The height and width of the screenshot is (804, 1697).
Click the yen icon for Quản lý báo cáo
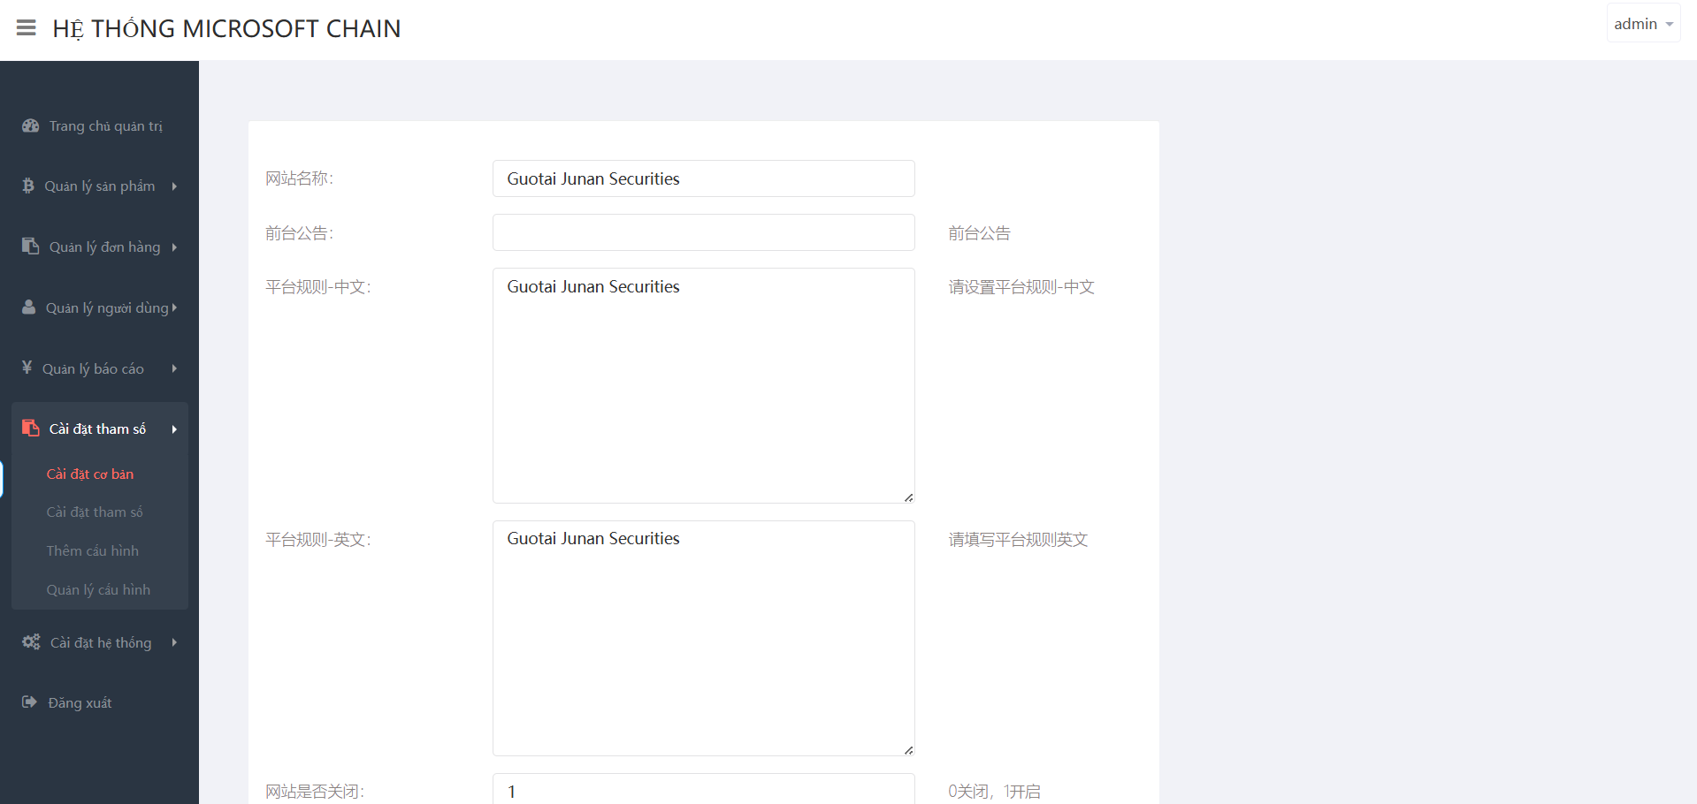tap(27, 368)
